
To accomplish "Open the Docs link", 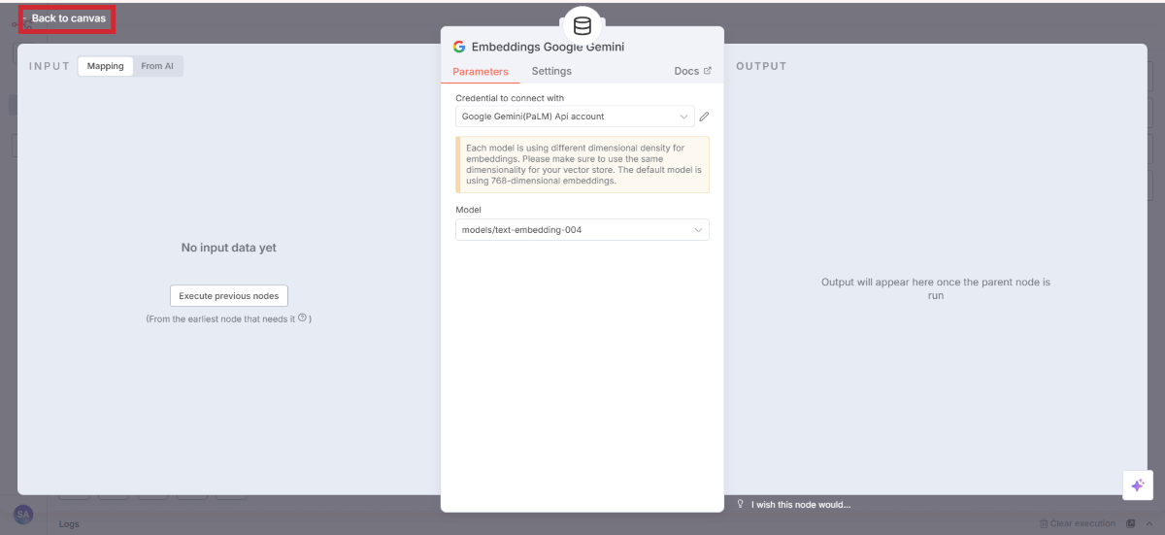I will pos(686,71).
